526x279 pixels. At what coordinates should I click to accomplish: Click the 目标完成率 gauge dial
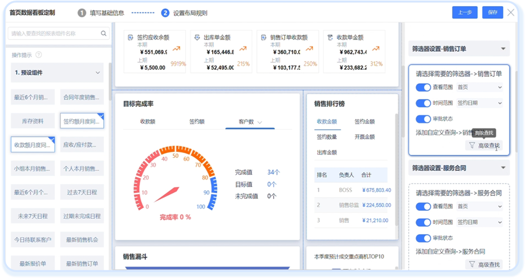(175, 180)
